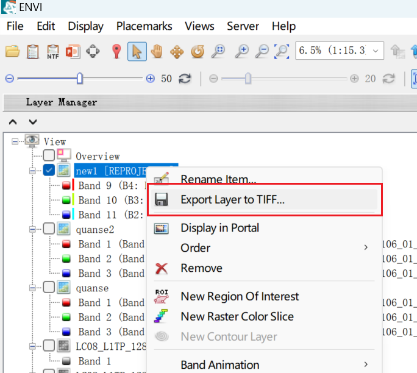The image size is (417, 373).
Task: Click the new1 layer raster icon
Action: pos(63,170)
